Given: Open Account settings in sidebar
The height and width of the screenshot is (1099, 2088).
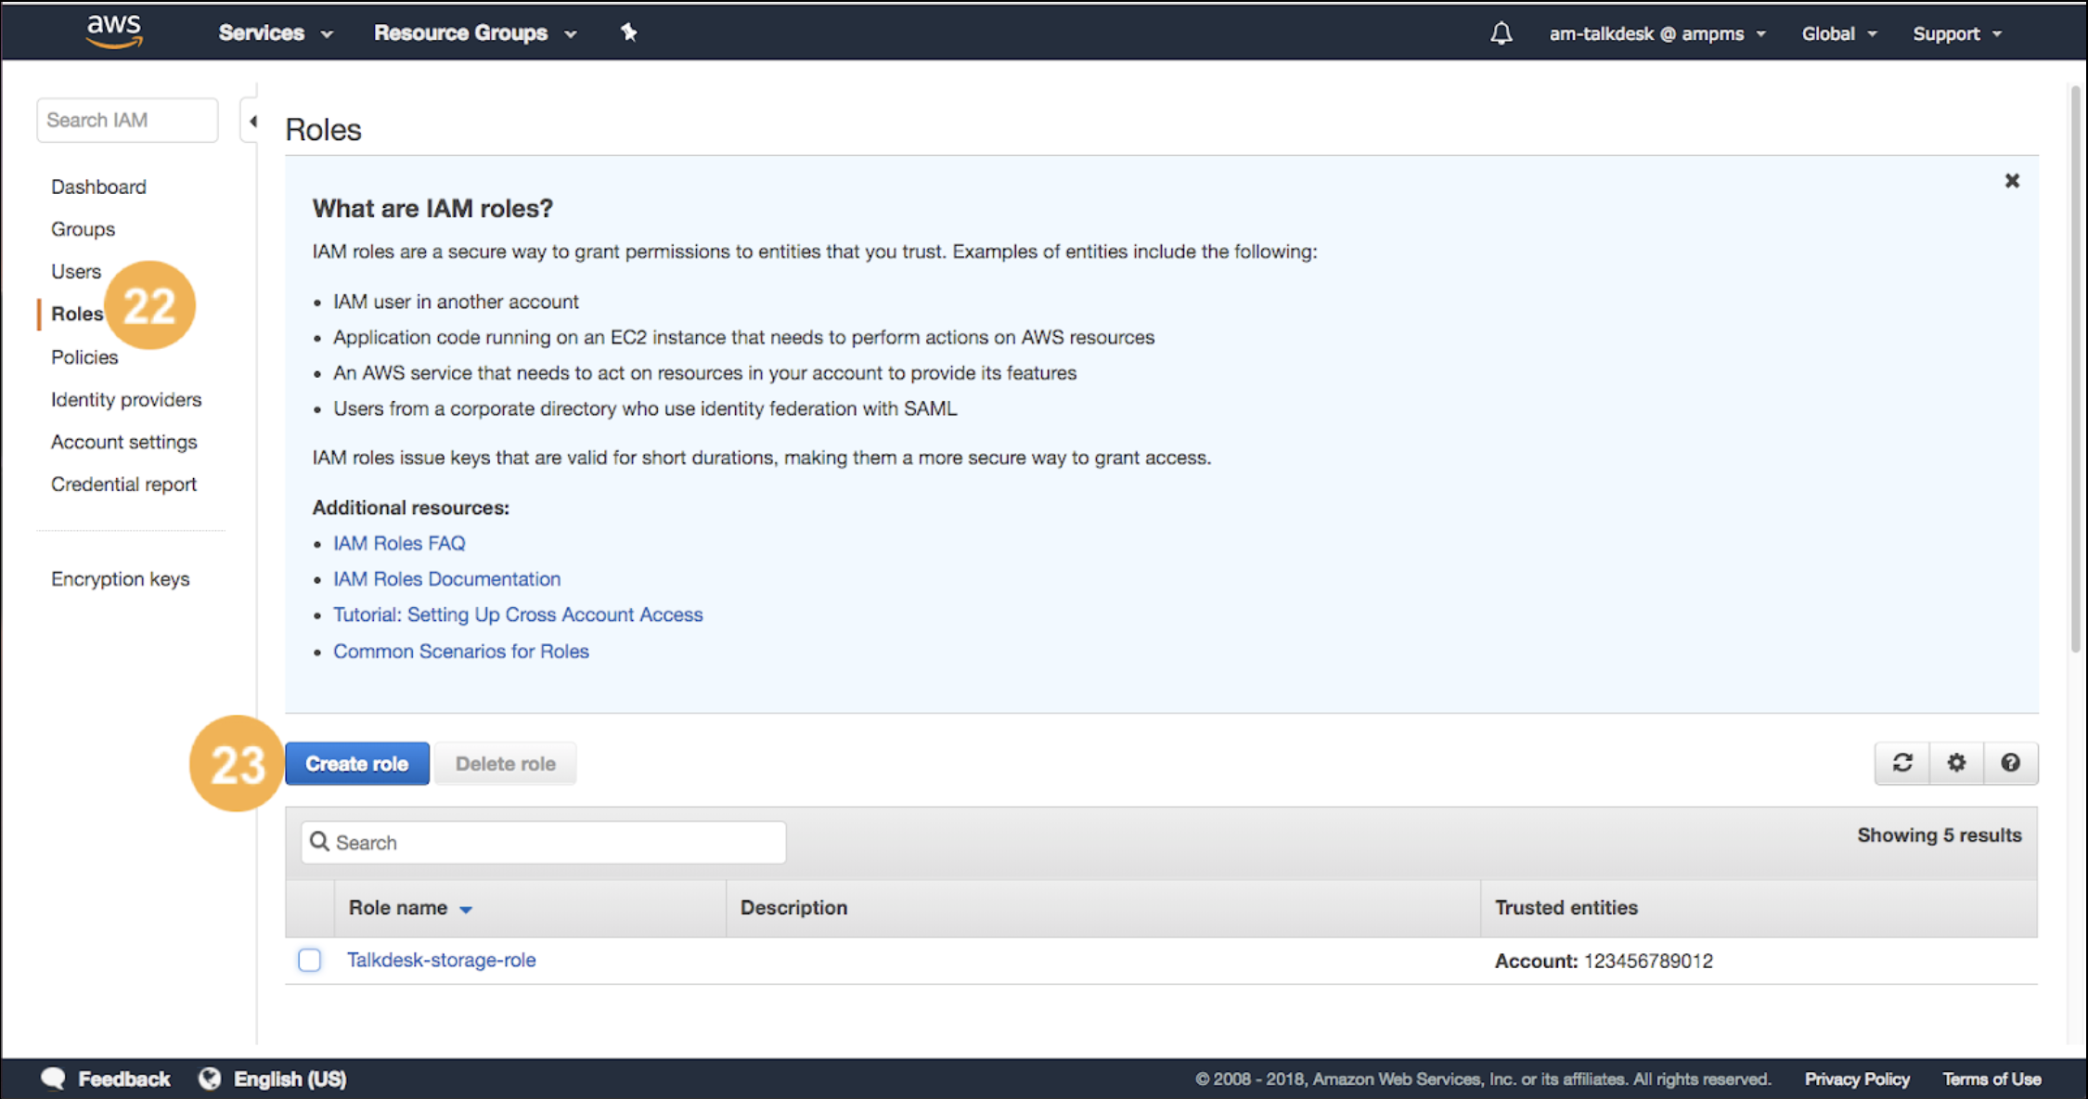Looking at the screenshot, I should 124,442.
